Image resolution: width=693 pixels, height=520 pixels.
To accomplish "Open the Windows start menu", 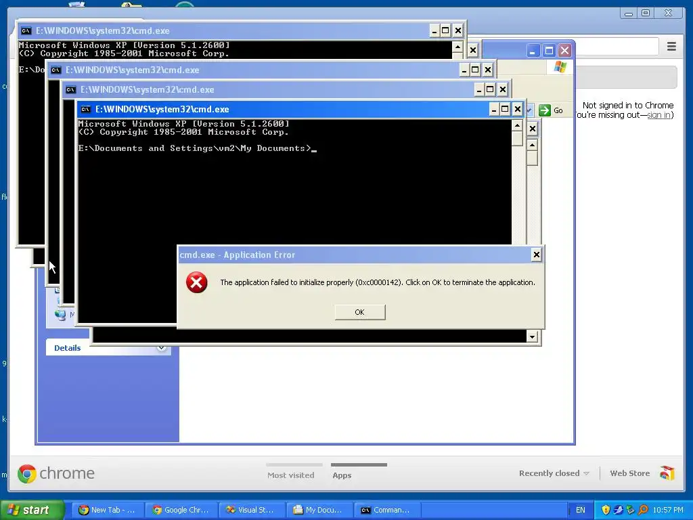I will tap(32, 510).
